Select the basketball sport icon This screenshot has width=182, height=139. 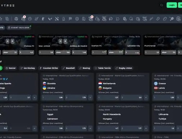coord(30,19)
